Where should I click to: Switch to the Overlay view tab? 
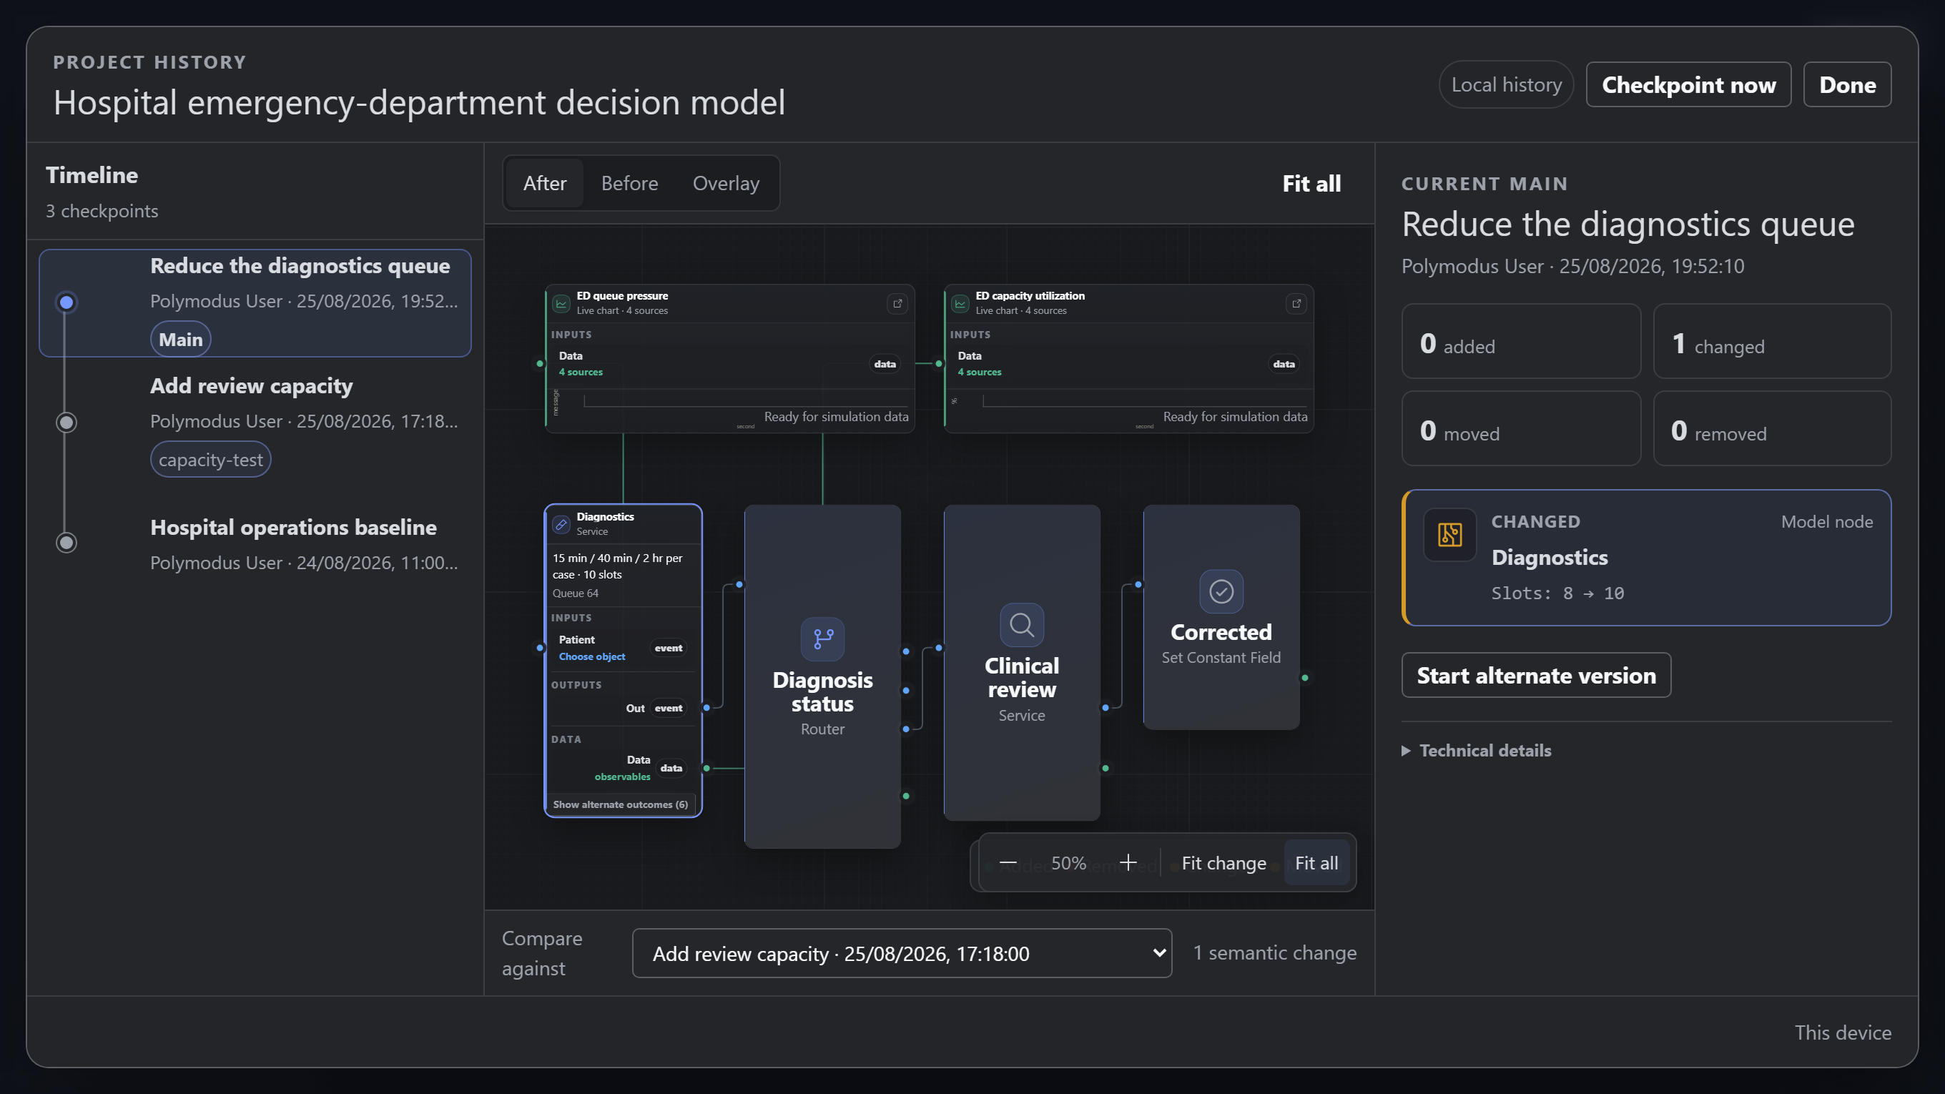point(726,184)
